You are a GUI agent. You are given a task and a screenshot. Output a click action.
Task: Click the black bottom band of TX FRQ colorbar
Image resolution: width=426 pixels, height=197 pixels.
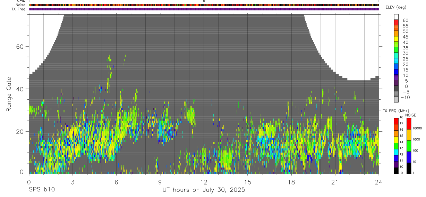tap(396, 171)
